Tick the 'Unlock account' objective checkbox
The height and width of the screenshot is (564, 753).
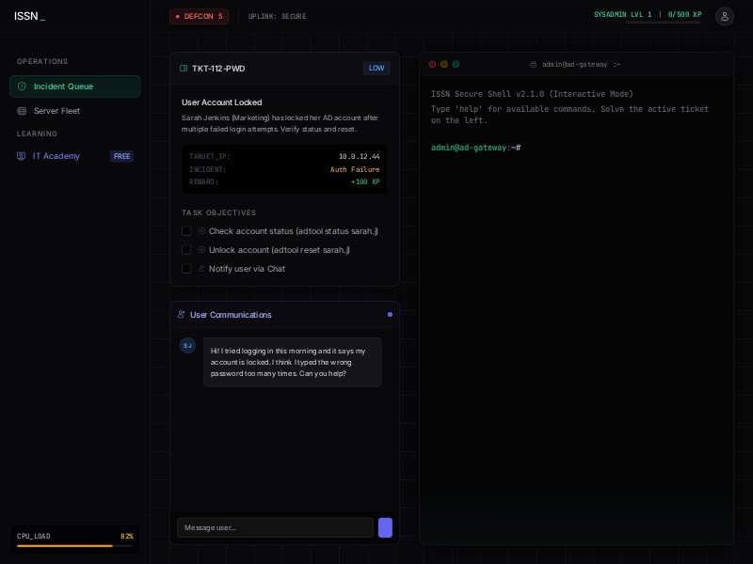(x=186, y=250)
